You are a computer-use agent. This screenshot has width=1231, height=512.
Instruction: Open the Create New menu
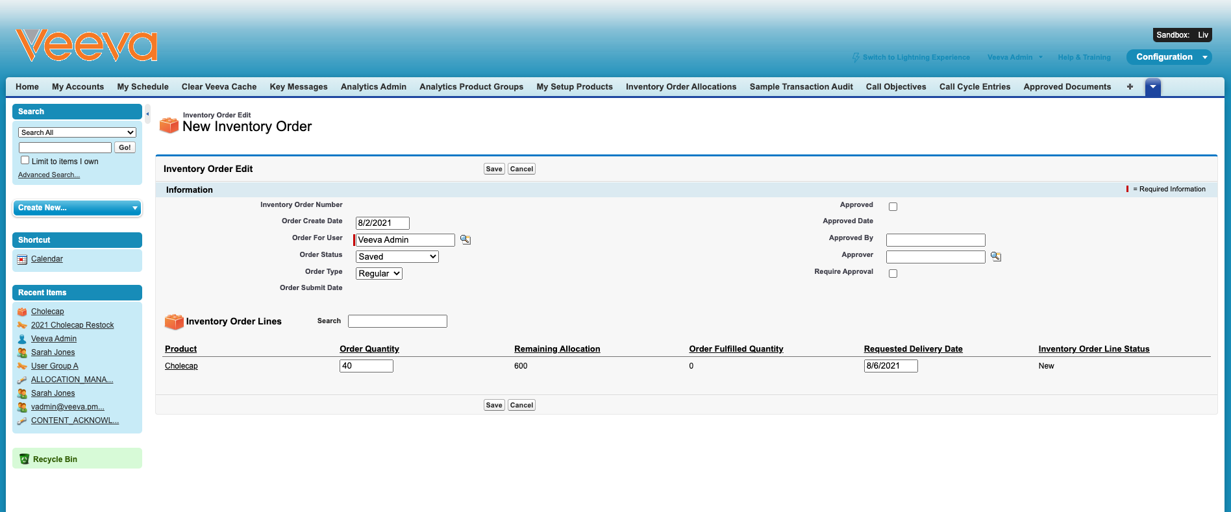[x=77, y=208]
